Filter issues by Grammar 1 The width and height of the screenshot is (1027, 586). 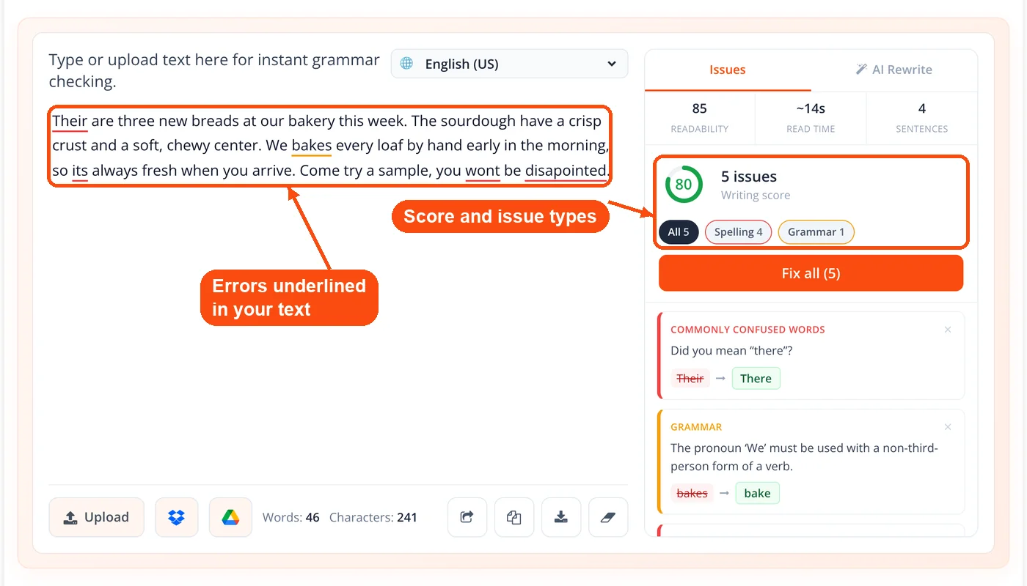pos(816,232)
